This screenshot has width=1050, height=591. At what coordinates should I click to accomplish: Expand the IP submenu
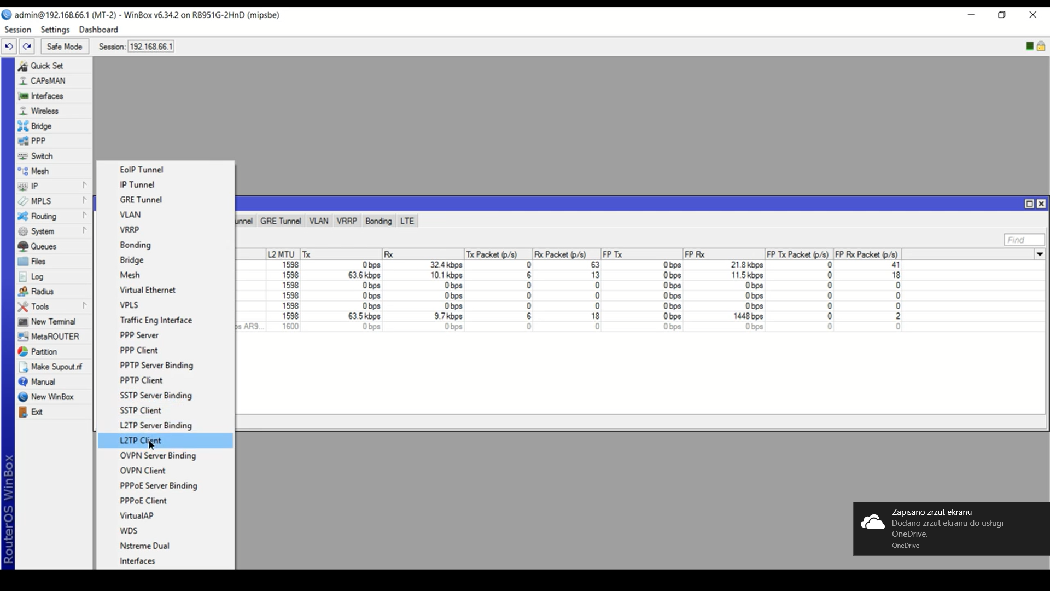(x=54, y=186)
